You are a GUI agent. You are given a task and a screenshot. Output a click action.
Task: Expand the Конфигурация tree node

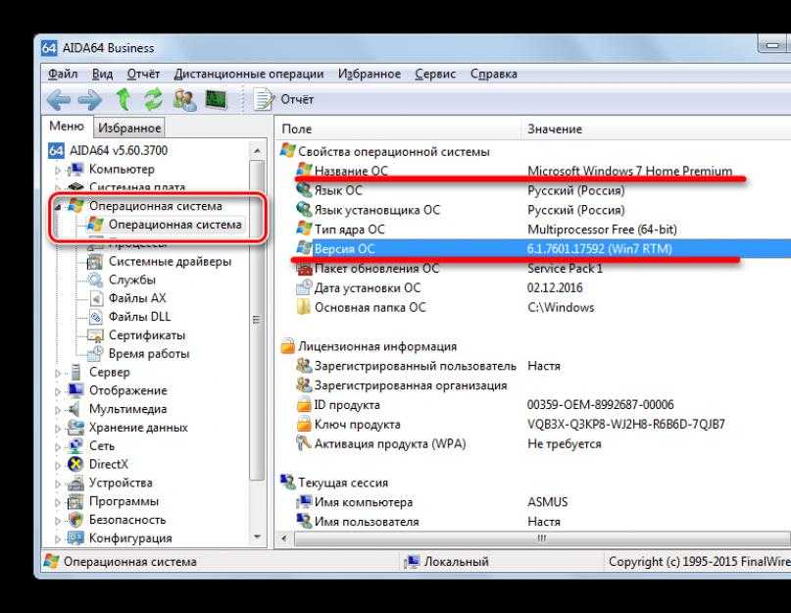click(x=58, y=539)
